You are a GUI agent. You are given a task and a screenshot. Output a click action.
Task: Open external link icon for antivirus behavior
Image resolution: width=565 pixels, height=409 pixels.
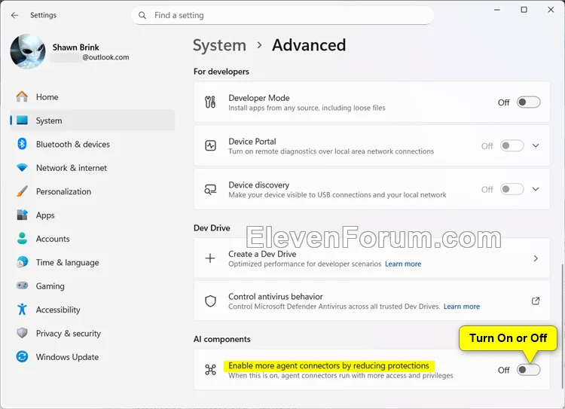tap(536, 301)
